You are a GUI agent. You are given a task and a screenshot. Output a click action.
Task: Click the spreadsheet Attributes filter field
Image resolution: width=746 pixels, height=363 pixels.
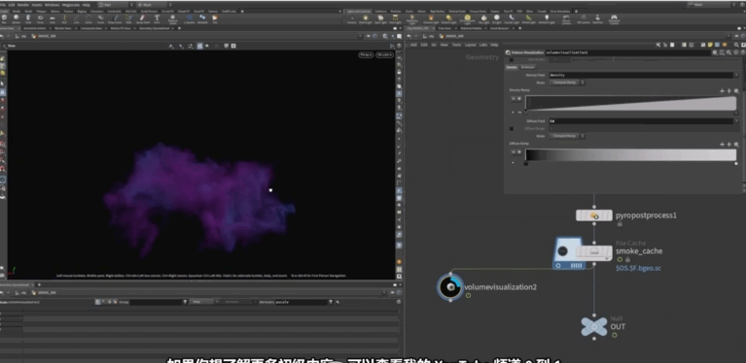pos(302,302)
